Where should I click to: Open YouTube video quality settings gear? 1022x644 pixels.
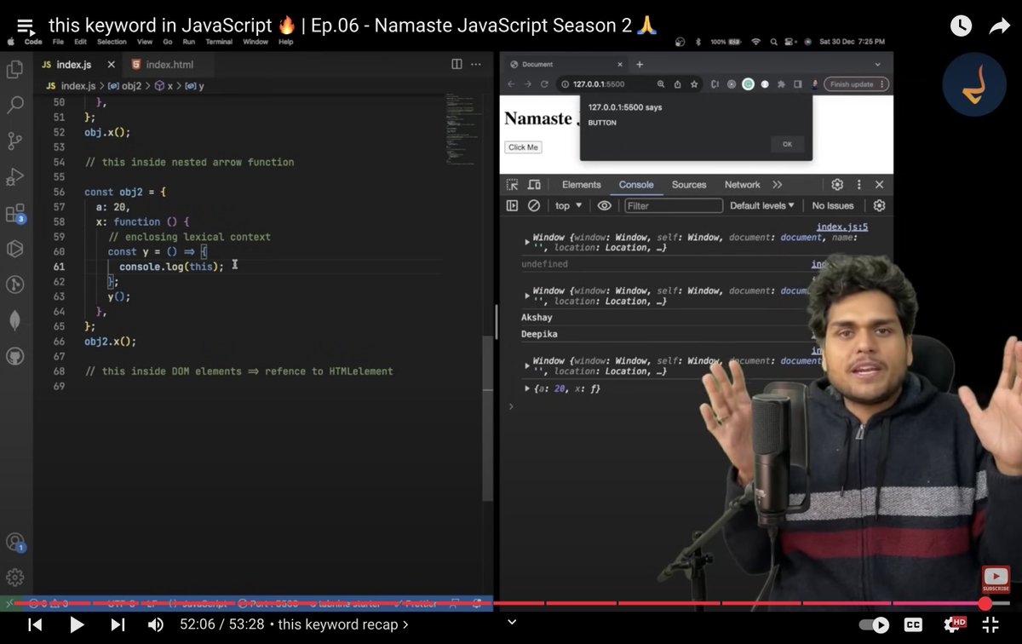point(952,624)
